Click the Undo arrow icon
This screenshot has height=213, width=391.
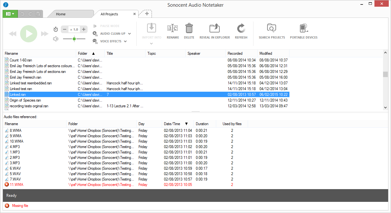point(23,14)
